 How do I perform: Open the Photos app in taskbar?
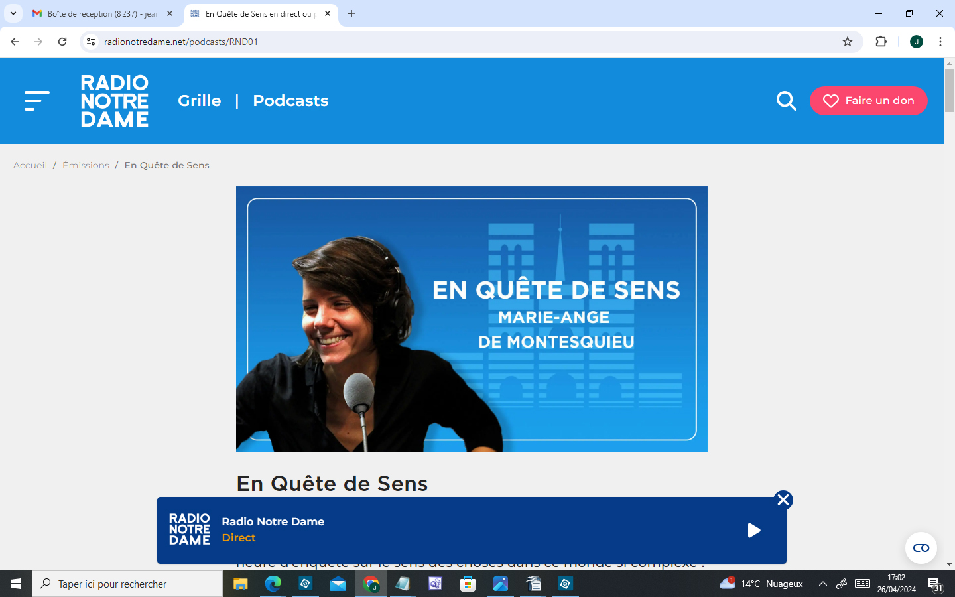point(501,584)
